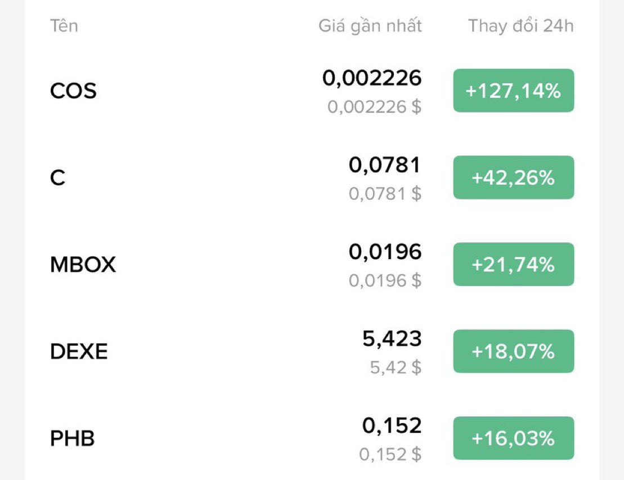The width and height of the screenshot is (624, 480).
Task: Tap the +18,07% change badge
Action: [x=513, y=352]
